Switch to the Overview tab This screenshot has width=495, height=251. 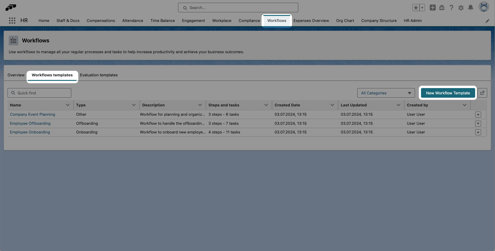pyautogui.click(x=16, y=75)
